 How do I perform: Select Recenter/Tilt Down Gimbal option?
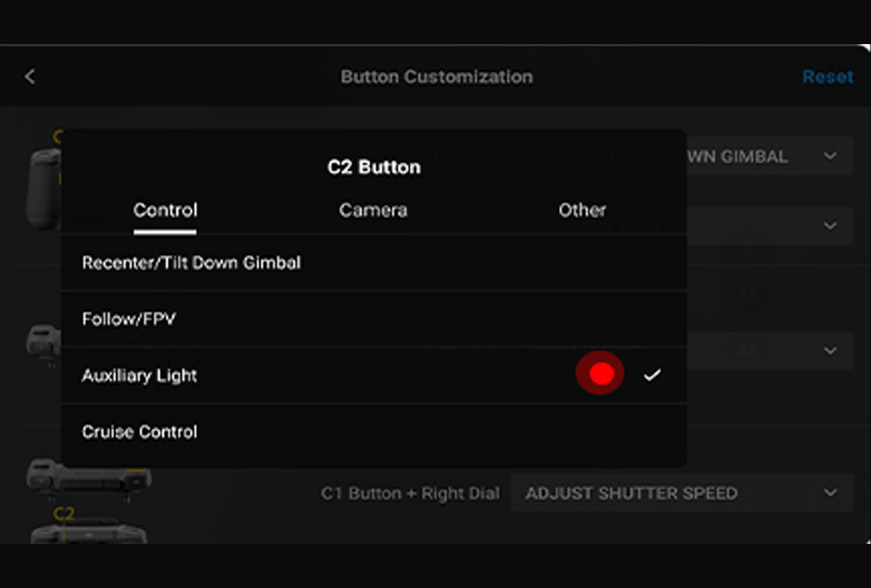[191, 263]
